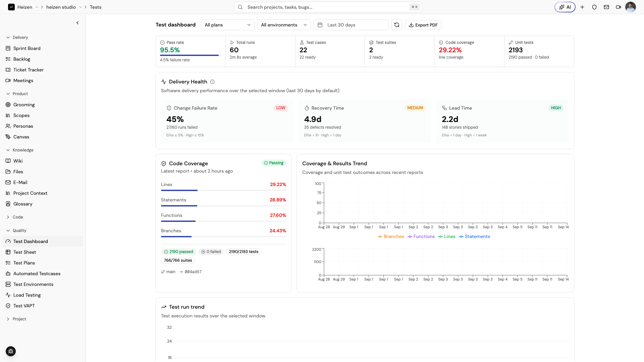Click the bug report icon at bottom left
Viewport: 644px width, 362px height.
pyautogui.click(x=11, y=351)
